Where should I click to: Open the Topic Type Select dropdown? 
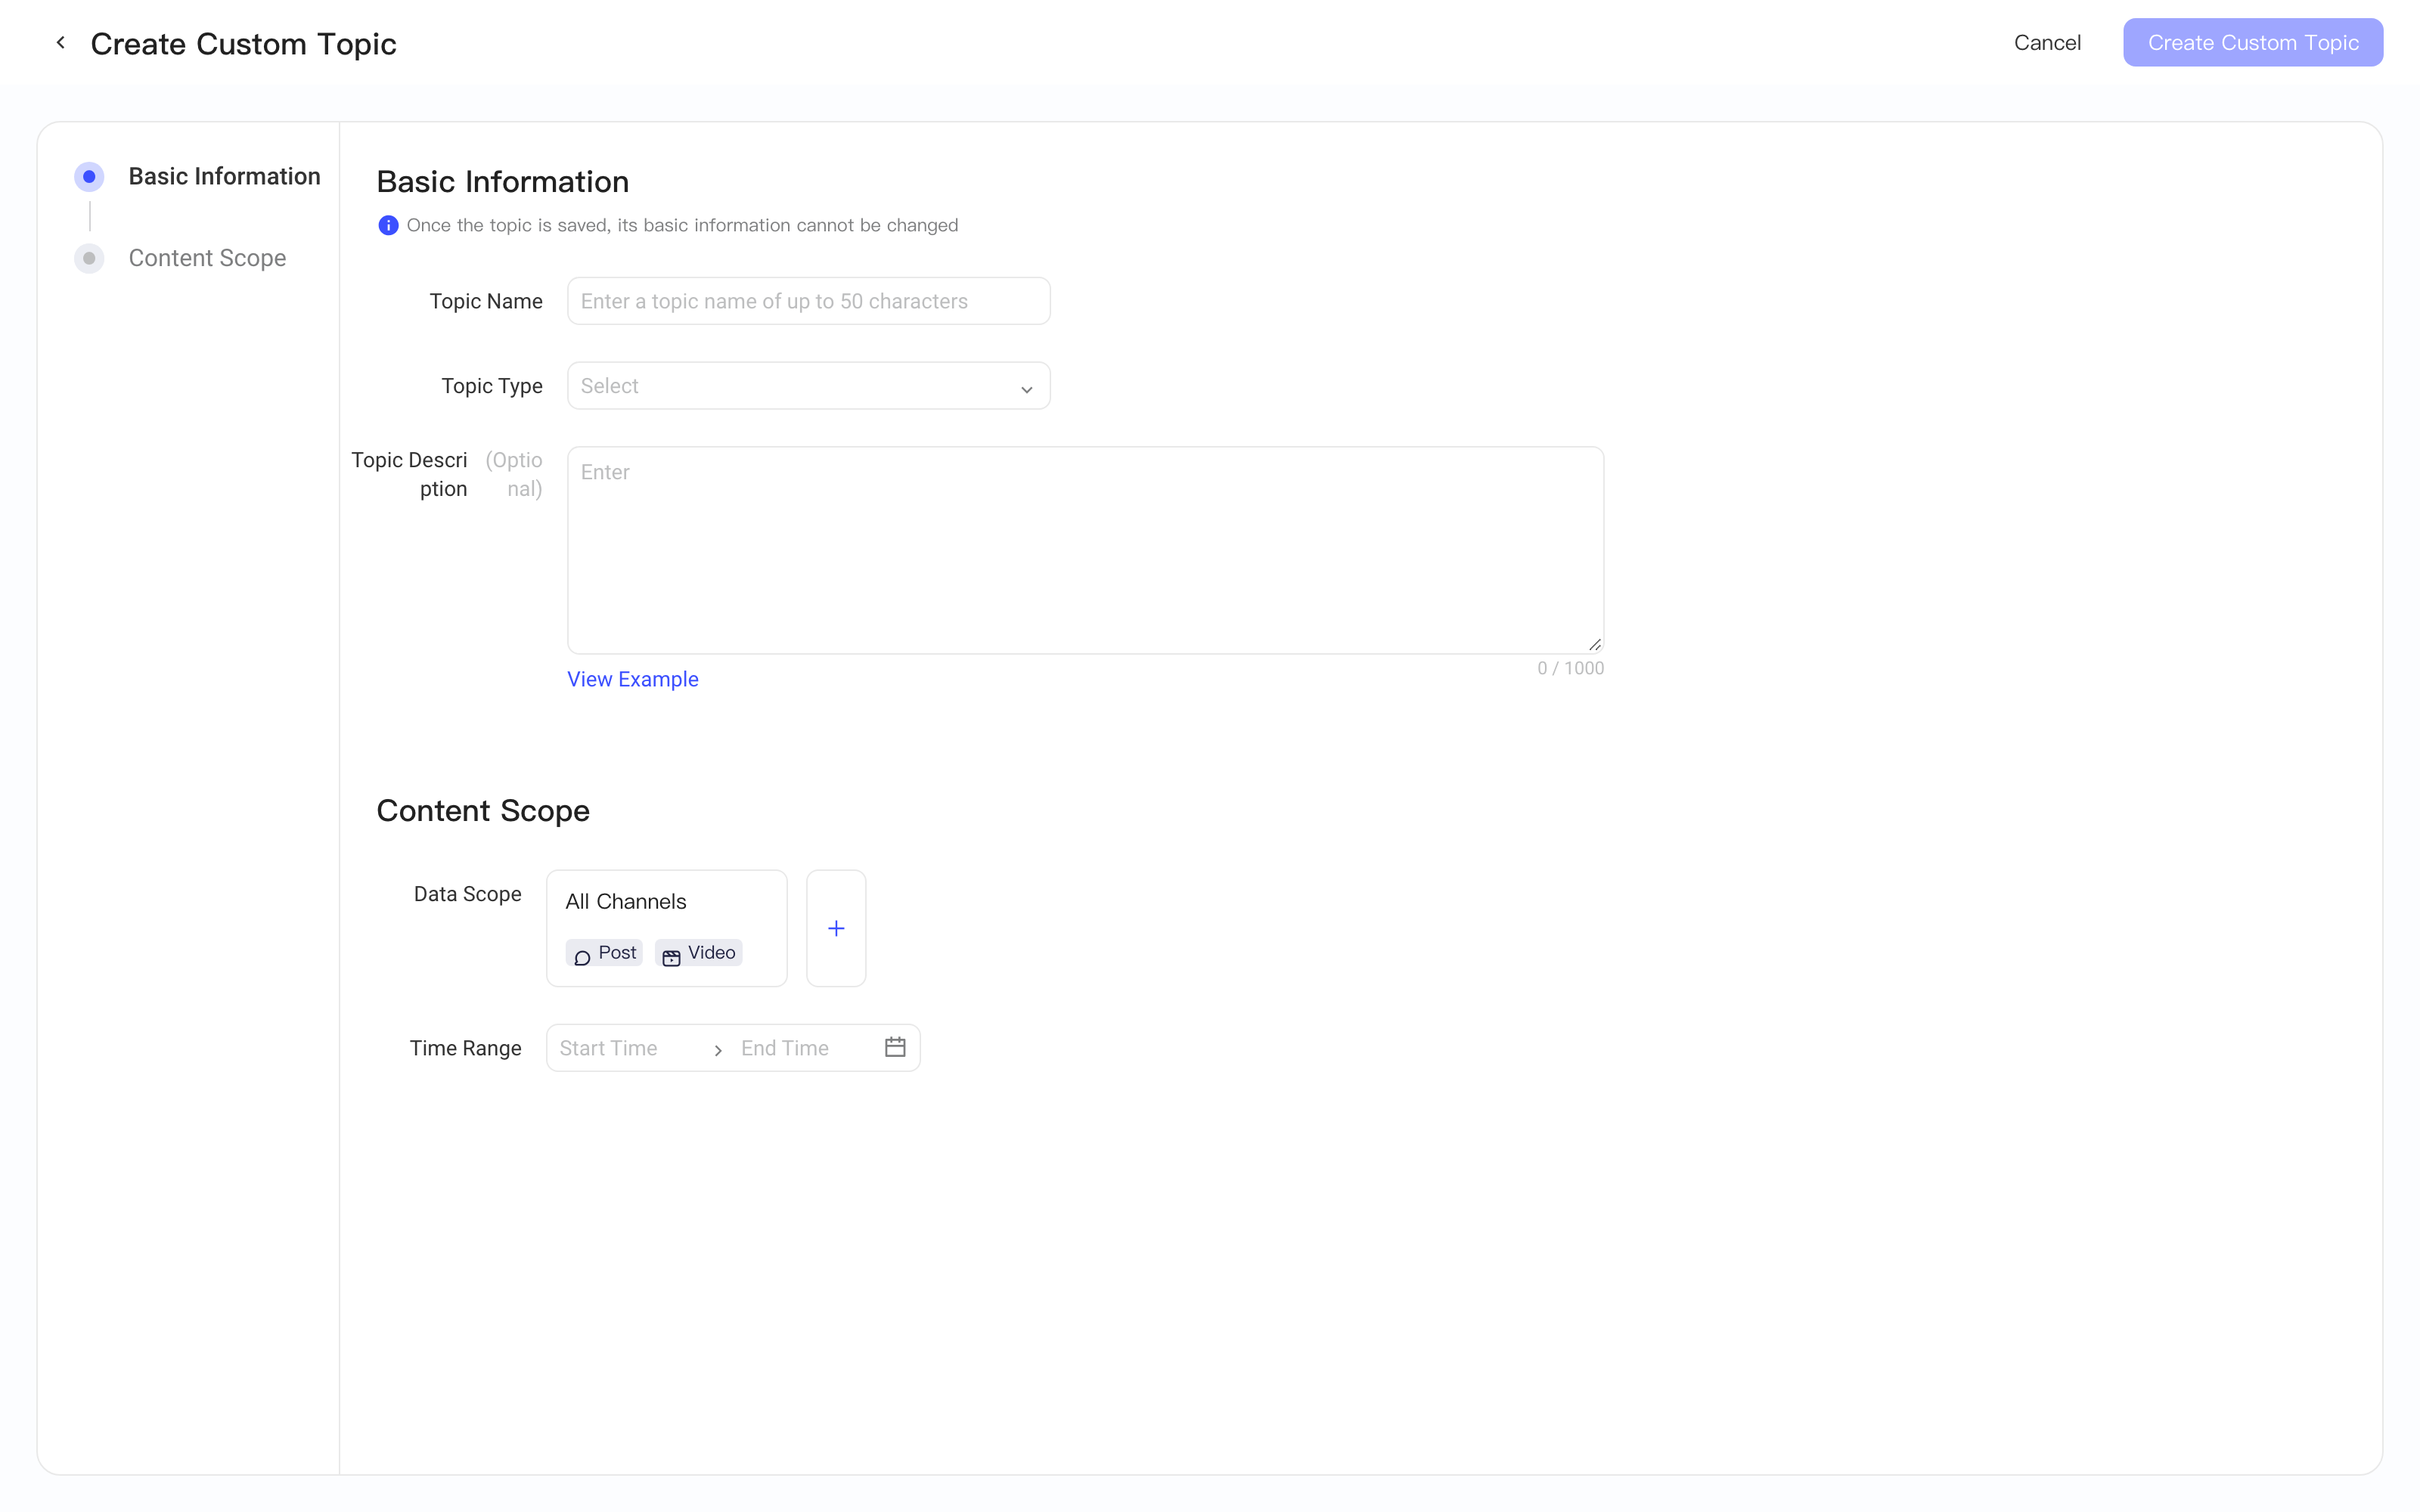[x=808, y=386]
